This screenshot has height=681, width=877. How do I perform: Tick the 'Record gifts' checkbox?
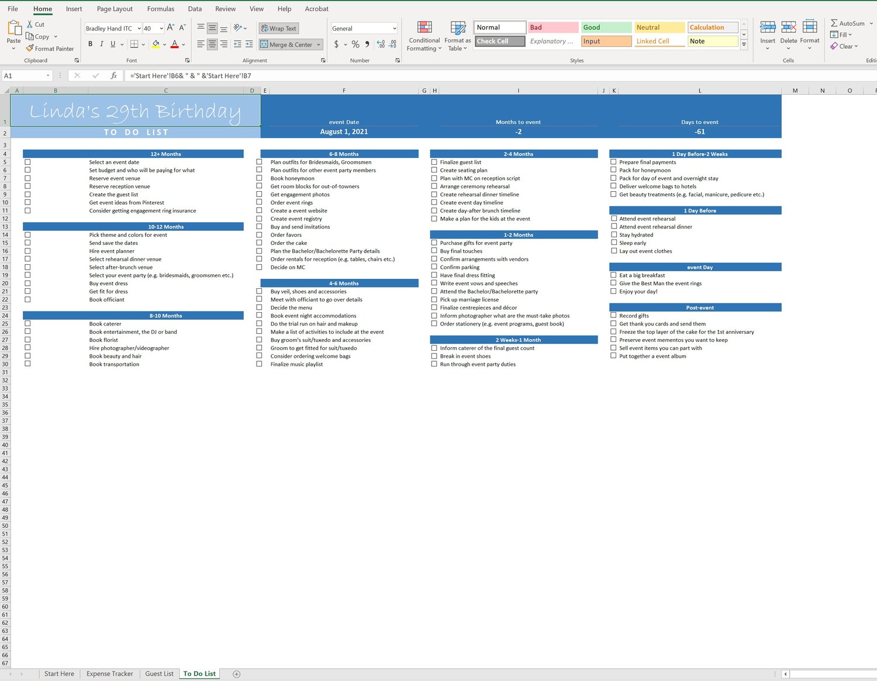click(x=613, y=315)
